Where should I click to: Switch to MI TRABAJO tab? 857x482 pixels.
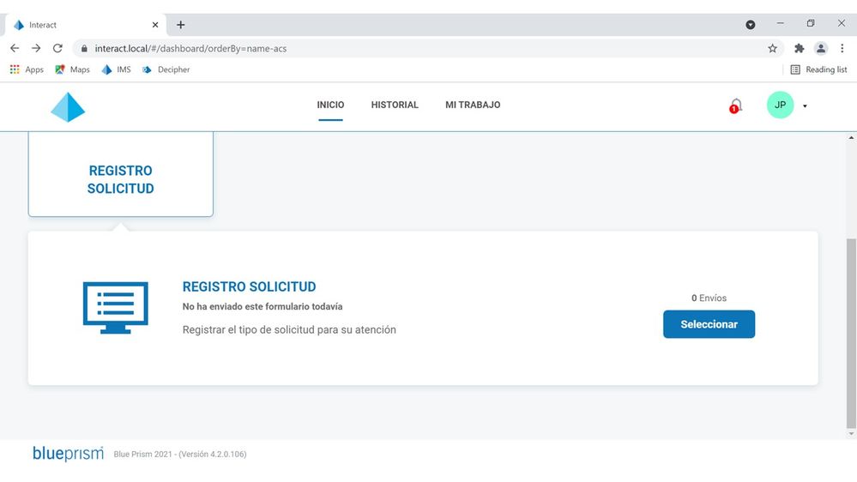point(473,105)
